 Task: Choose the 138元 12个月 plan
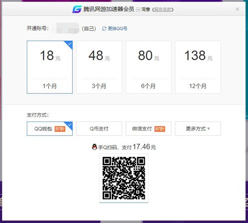tap(198, 67)
